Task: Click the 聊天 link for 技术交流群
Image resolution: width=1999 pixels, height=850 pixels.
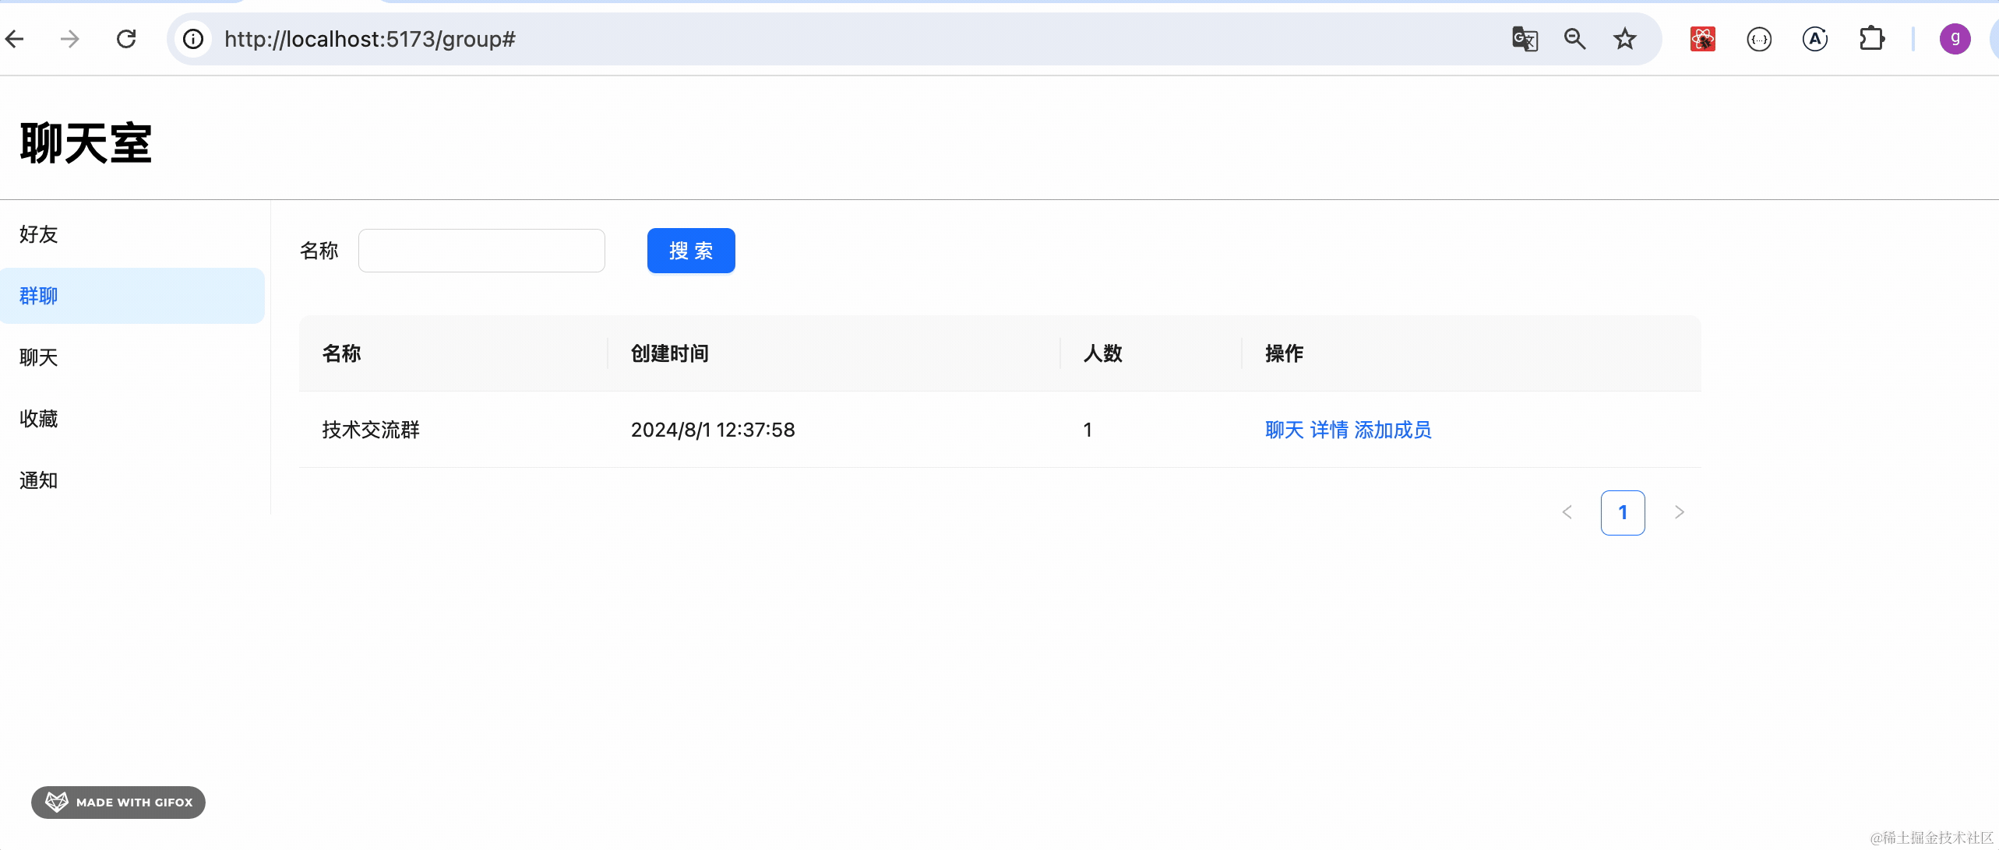Action: [1284, 430]
